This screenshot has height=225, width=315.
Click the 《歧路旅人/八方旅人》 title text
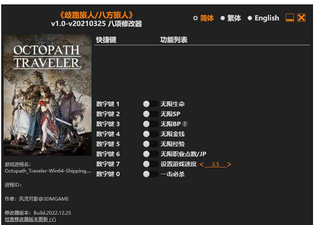pos(96,15)
